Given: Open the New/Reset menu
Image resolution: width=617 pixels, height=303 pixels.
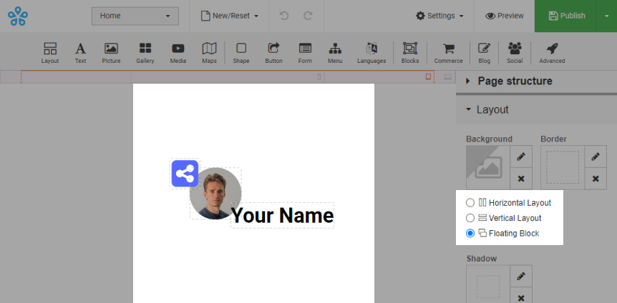Looking at the screenshot, I should pyautogui.click(x=229, y=16).
